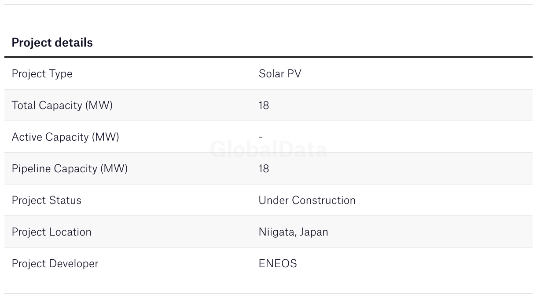Image resolution: width=537 pixels, height=298 pixels.
Task: Click the Active Capacity dash value
Action: point(261,137)
